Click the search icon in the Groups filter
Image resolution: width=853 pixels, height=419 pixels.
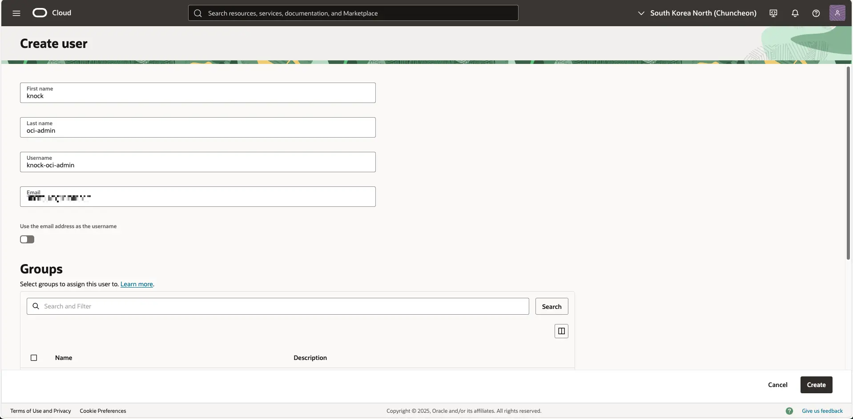click(x=36, y=306)
